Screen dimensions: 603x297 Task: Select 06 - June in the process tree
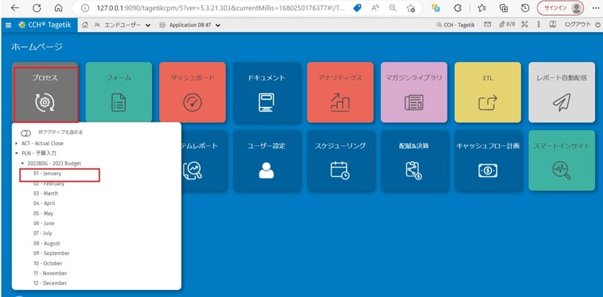coord(44,223)
